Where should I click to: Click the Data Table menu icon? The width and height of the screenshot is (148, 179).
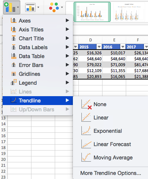point(14,56)
